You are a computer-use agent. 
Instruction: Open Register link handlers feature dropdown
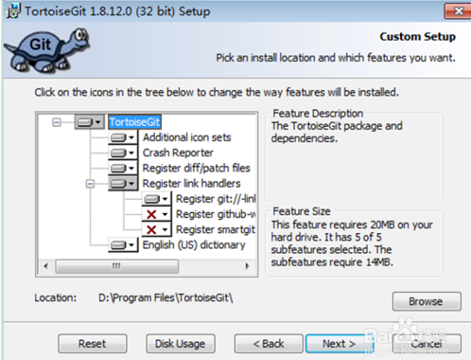123,184
